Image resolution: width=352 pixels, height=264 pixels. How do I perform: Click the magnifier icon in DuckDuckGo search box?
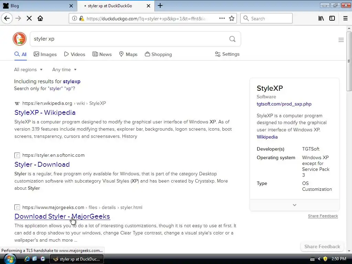click(x=232, y=39)
